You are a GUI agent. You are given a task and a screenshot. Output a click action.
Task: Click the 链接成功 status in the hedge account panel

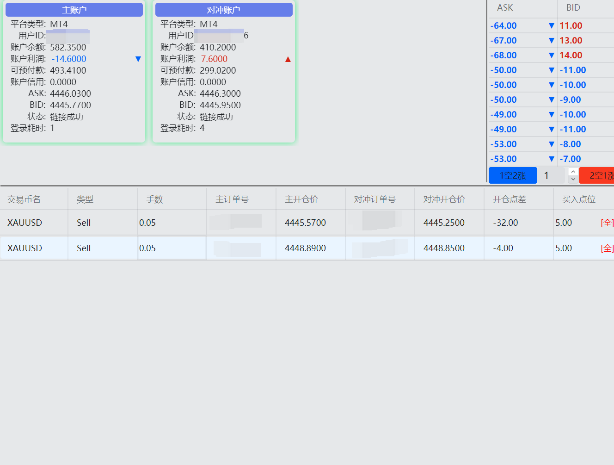(x=216, y=117)
